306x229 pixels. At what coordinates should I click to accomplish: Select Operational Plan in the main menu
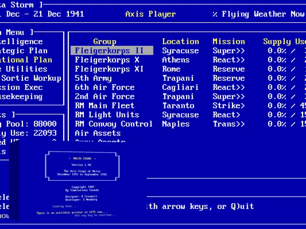pos(26,60)
